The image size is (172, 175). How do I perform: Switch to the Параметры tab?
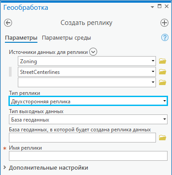click(x=21, y=38)
